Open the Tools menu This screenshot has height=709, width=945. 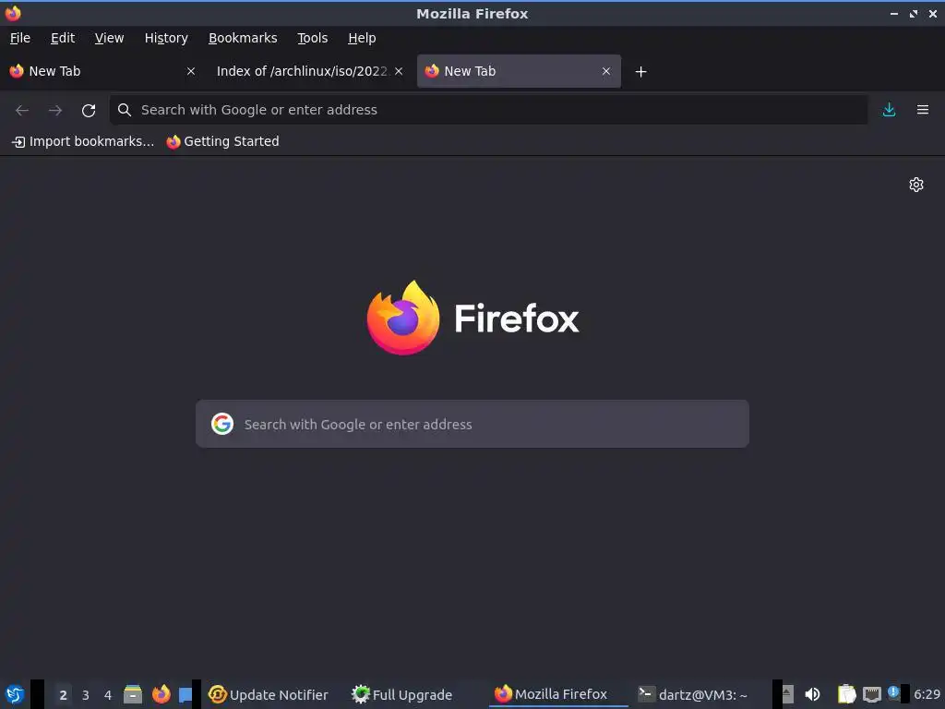pyautogui.click(x=312, y=38)
